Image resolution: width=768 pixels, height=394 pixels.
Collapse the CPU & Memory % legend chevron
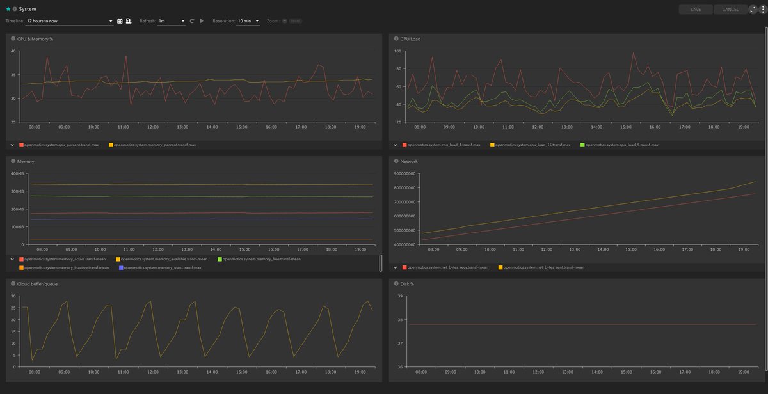pos(13,145)
